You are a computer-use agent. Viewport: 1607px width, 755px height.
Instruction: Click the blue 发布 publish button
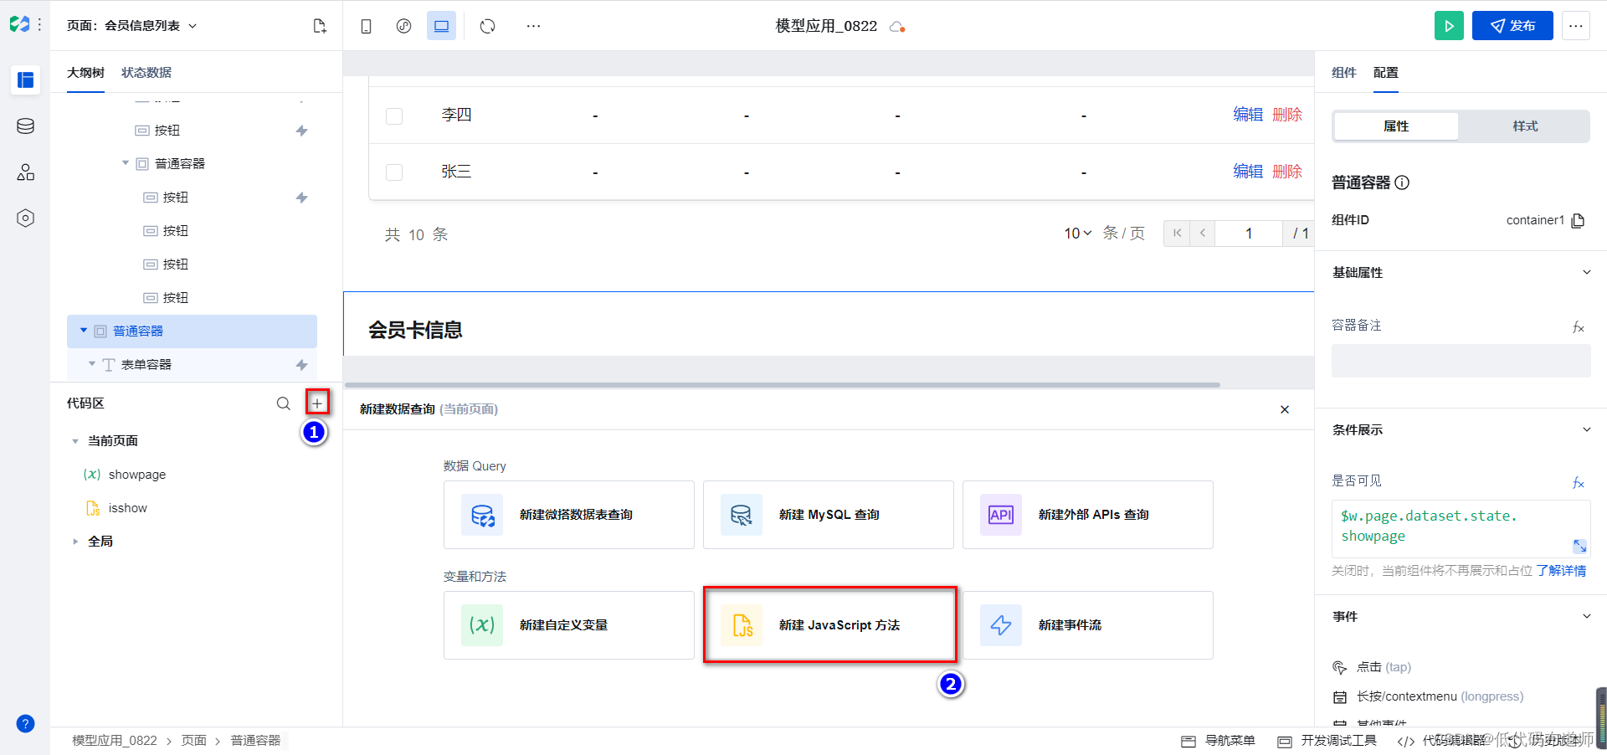1512,26
